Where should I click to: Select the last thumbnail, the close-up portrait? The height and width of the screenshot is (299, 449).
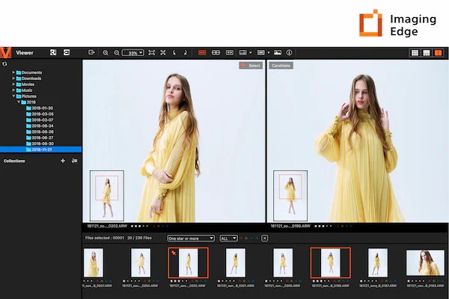click(425, 263)
